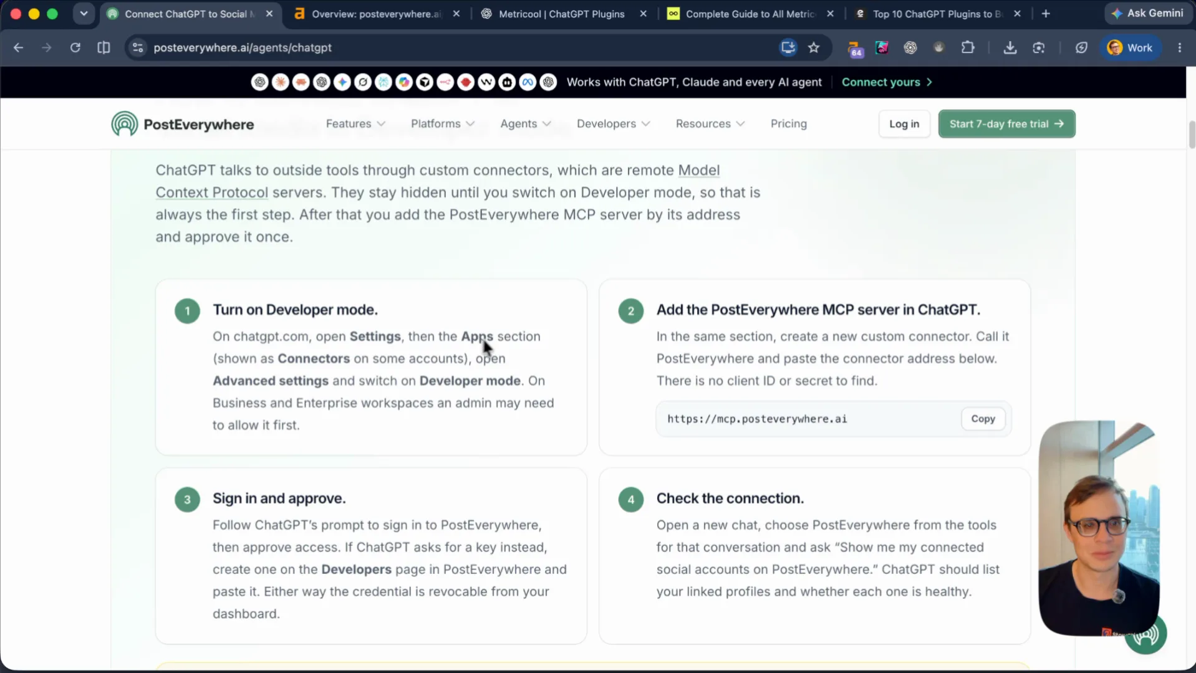This screenshot has height=673, width=1196.
Task: Click the Turn on Developer mode heading
Action: coord(295,310)
